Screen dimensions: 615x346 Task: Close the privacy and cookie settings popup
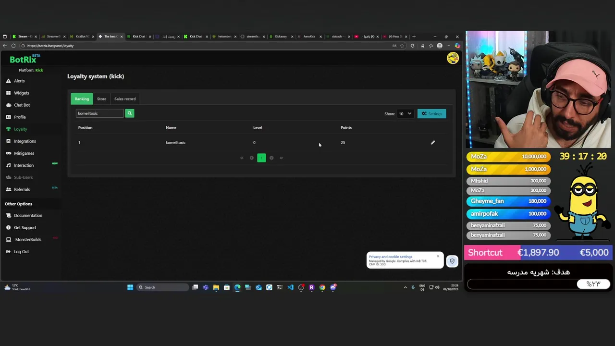click(438, 256)
